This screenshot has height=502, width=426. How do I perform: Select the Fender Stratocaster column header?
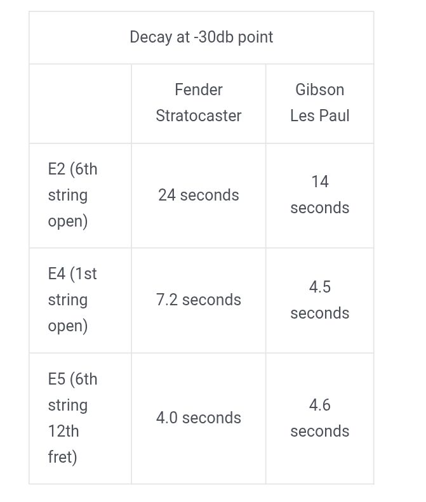[199, 103]
